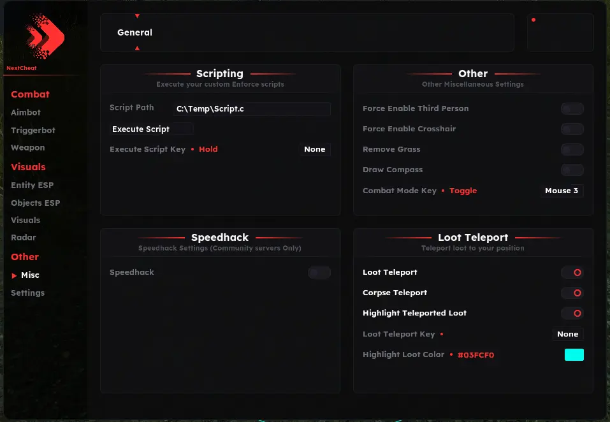
Task: Open the Aimbot section
Action: 25,112
